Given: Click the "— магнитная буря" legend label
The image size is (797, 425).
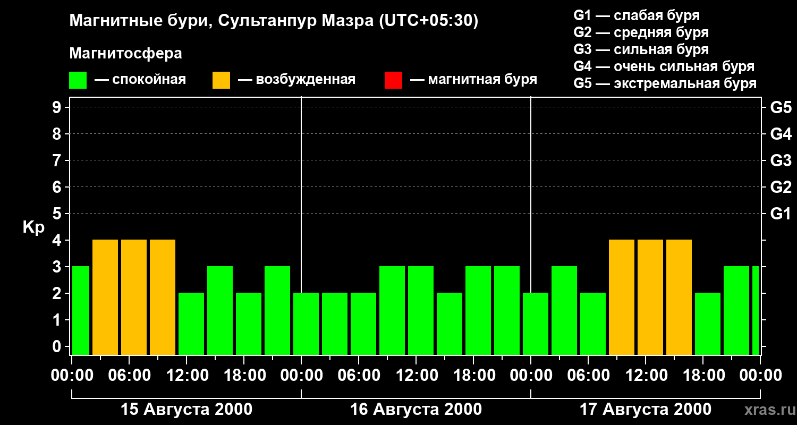Looking at the screenshot, I should (473, 80).
